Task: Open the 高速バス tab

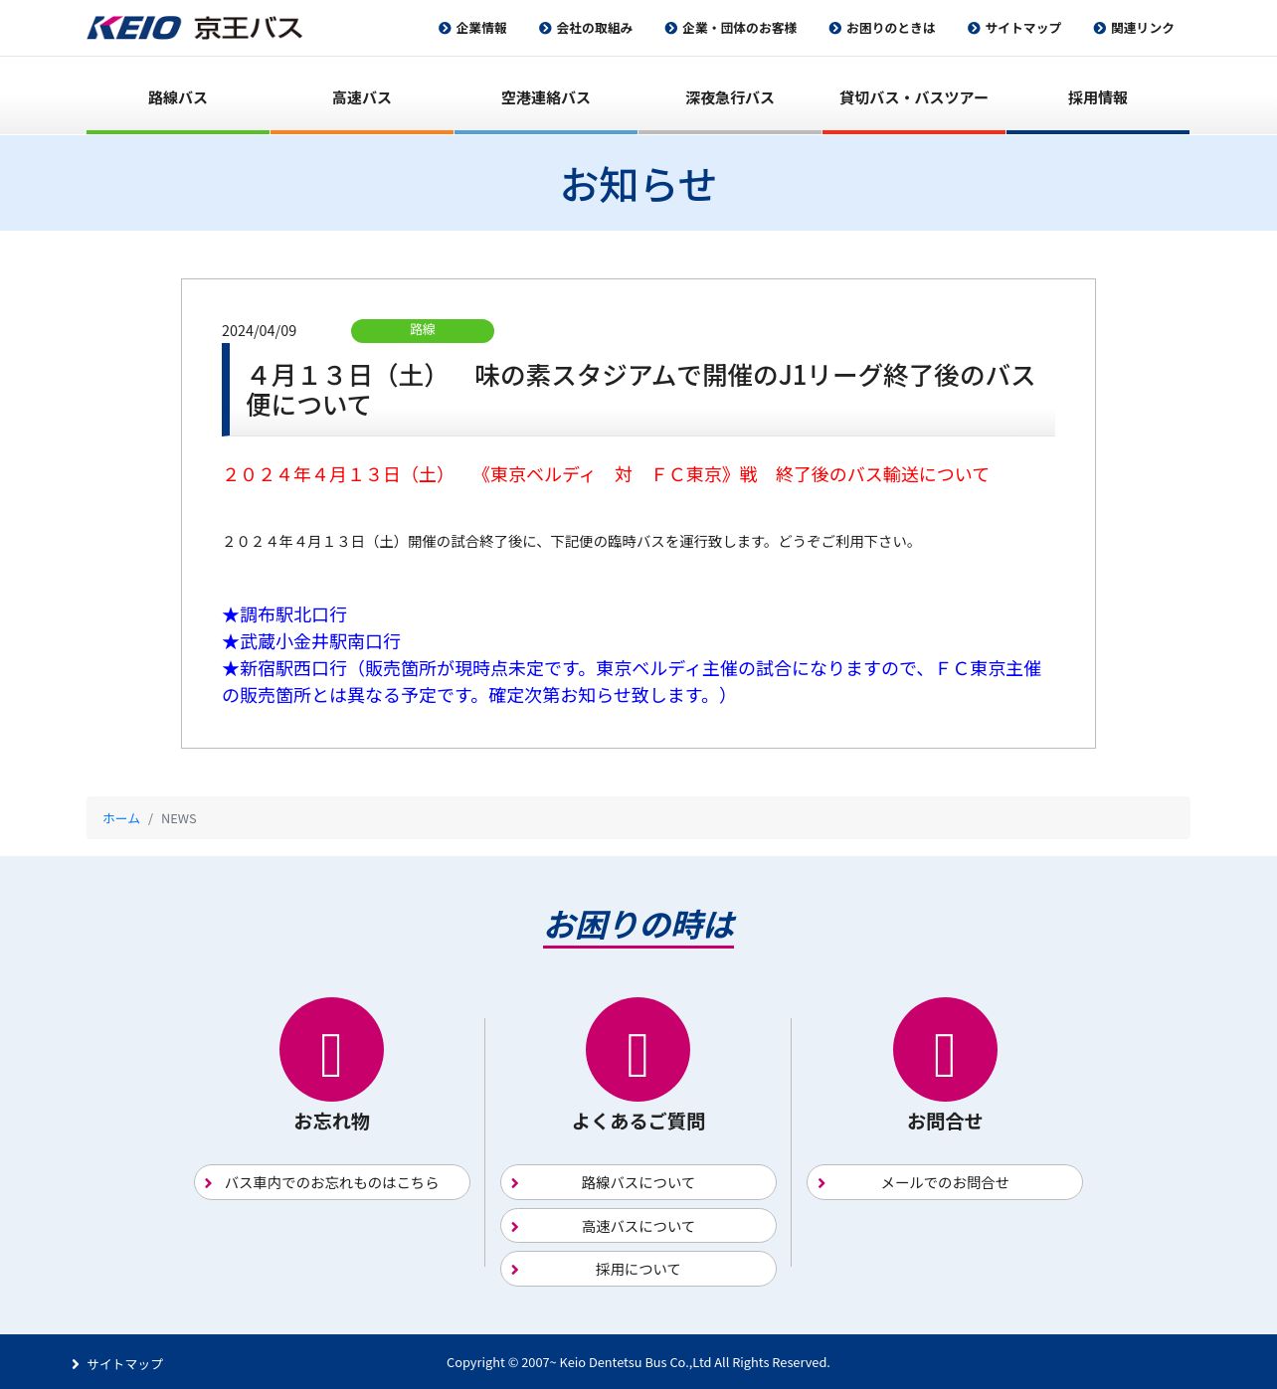Action: coord(362,97)
